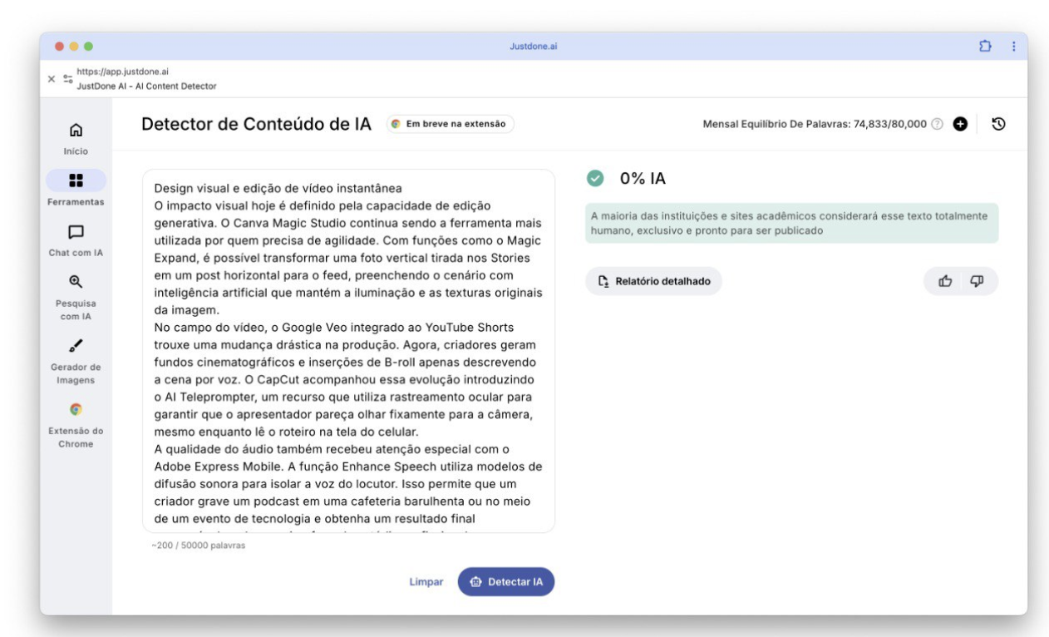Viewport: 1049px width, 637px height.
Task: Open the Gerador de Imagens brush icon
Action: pyautogui.click(x=76, y=345)
